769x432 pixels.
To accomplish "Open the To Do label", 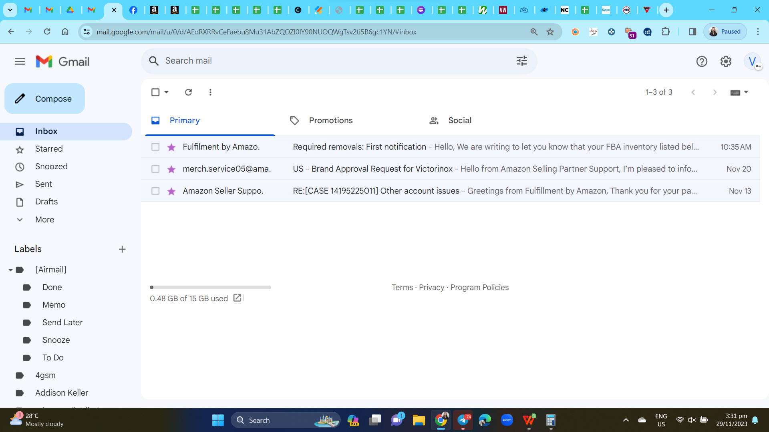I will click(x=53, y=358).
